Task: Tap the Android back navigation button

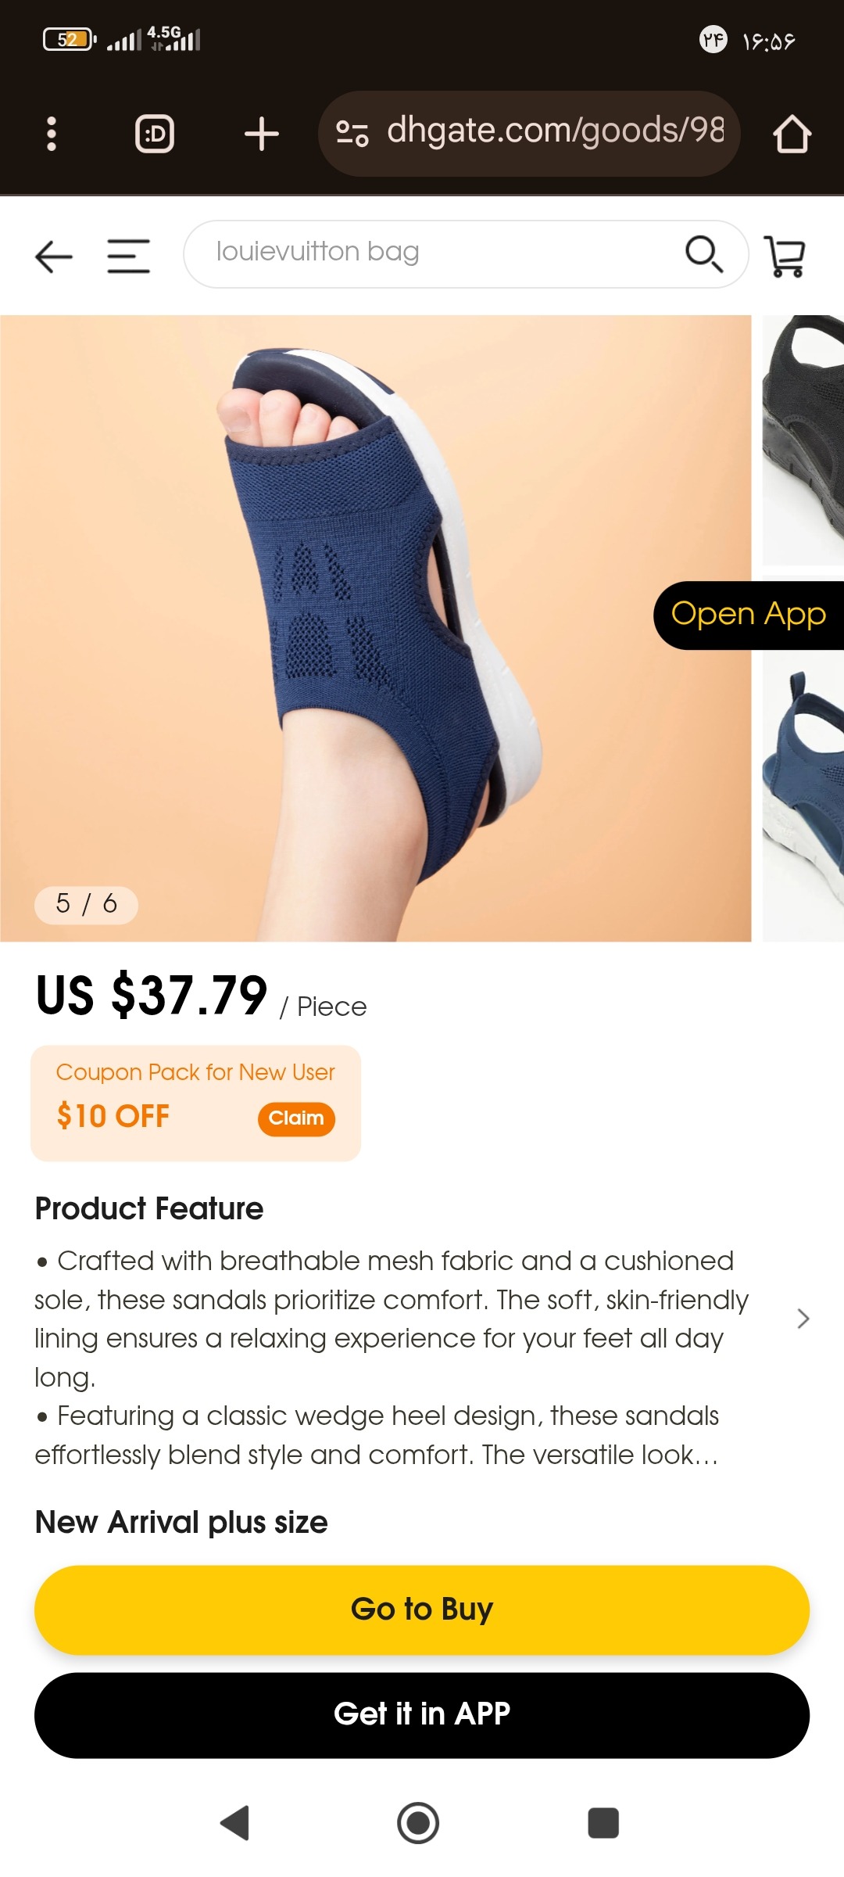Action: [x=235, y=1823]
